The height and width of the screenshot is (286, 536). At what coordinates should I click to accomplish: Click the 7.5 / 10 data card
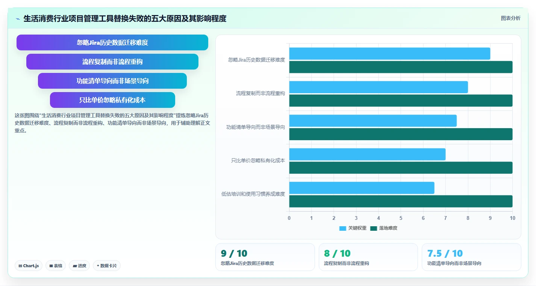(471, 257)
